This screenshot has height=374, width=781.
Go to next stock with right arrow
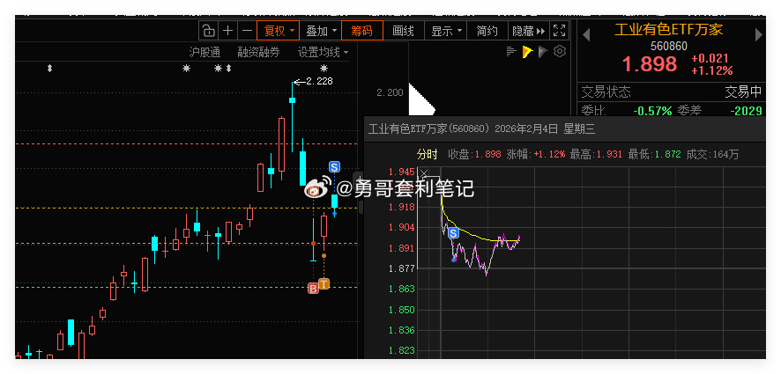759,35
